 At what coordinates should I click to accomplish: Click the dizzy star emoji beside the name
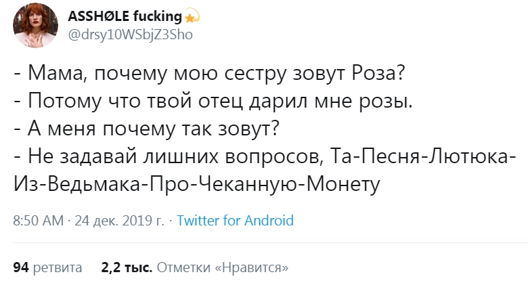point(192,16)
